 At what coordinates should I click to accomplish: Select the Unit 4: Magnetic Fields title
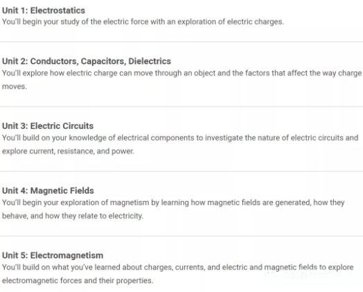48,191
